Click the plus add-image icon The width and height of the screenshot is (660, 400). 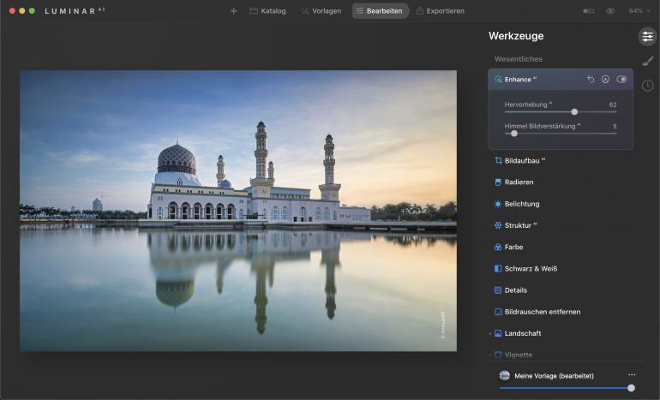pos(234,11)
